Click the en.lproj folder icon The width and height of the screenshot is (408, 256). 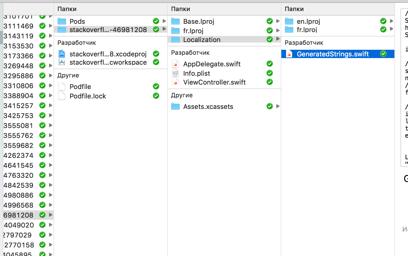tap(289, 21)
